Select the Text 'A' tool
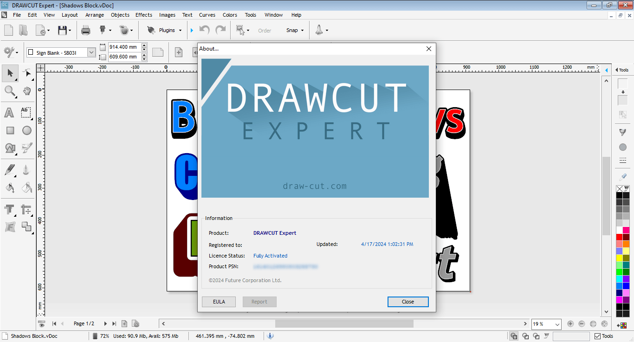 click(9, 113)
